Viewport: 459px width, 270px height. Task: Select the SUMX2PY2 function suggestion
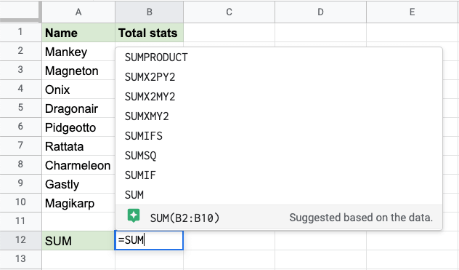(279, 77)
